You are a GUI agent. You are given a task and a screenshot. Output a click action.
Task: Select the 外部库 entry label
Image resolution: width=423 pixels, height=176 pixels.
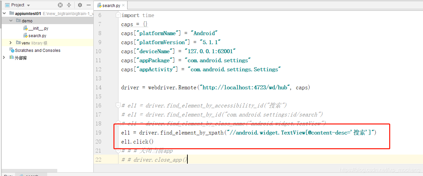tap(21, 58)
